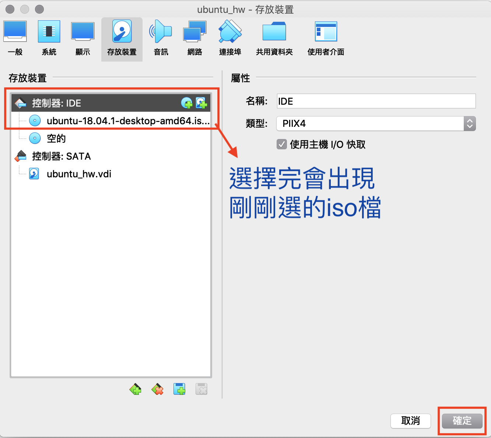Click the 確定 (OK) button

click(x=462, y=421)
